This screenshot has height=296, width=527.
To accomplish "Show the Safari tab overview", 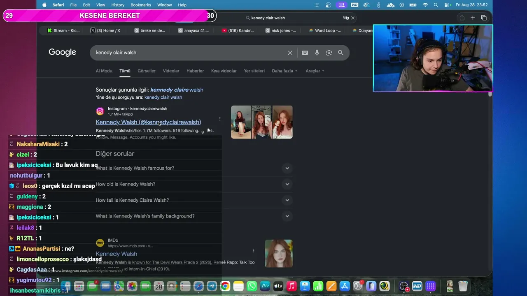I will (484, 18).
